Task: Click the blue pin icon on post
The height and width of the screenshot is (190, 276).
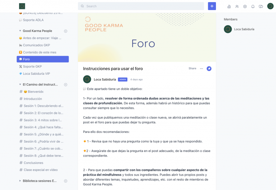Action: pyautogui.click(x=209, y=69)
